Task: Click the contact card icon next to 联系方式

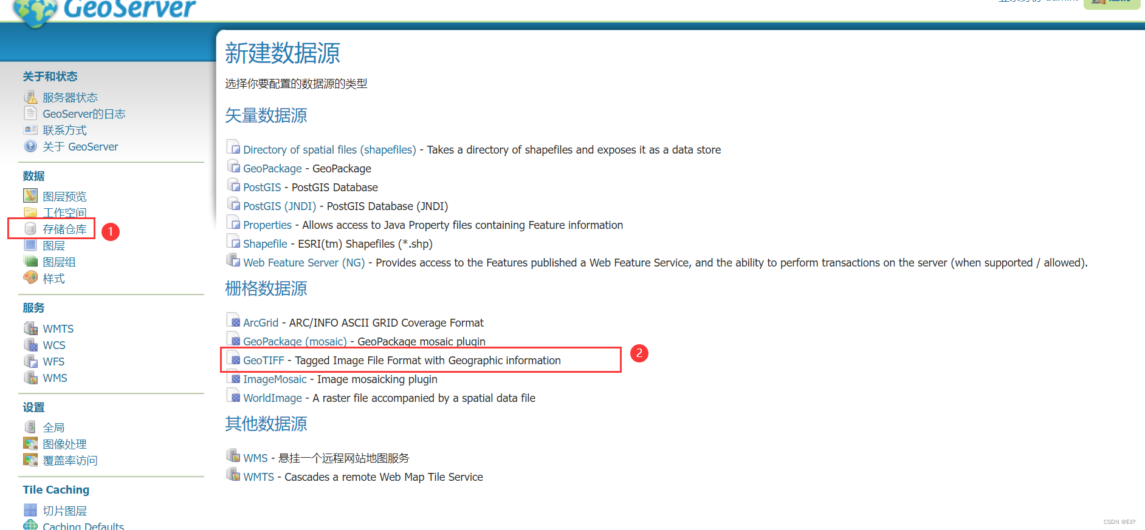Action: pos(30,130)
